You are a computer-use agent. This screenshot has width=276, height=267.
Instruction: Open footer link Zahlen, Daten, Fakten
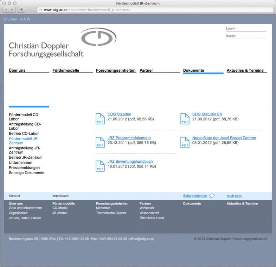click(25, 218)
